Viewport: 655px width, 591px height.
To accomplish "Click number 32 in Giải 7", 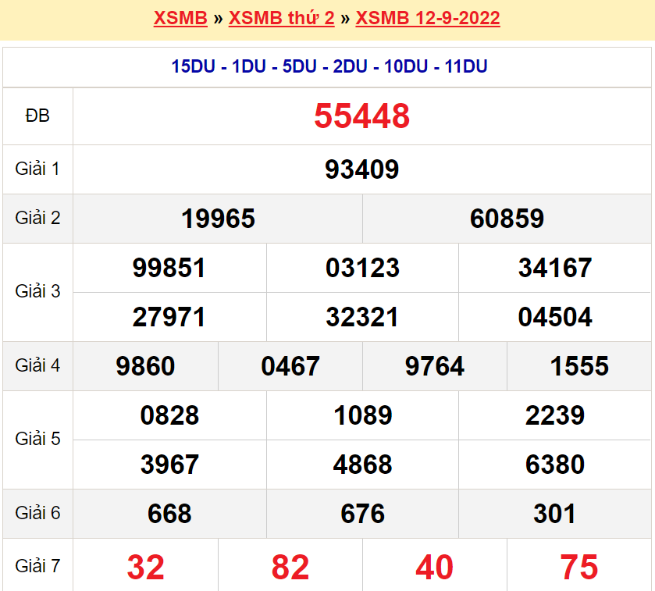I will pos(145,566).
